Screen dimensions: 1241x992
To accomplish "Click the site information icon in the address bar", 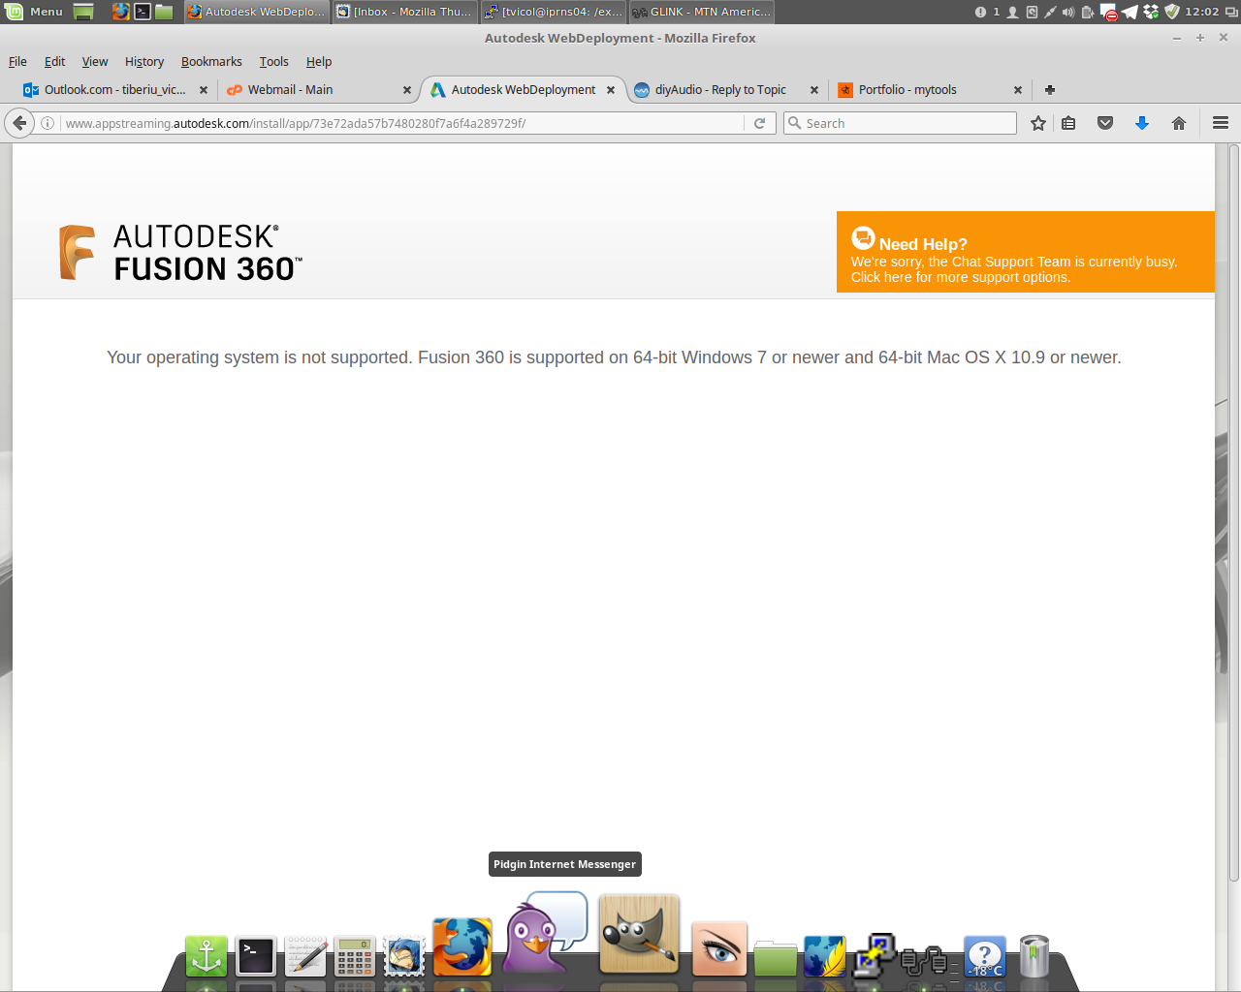I will pos(48,123).
